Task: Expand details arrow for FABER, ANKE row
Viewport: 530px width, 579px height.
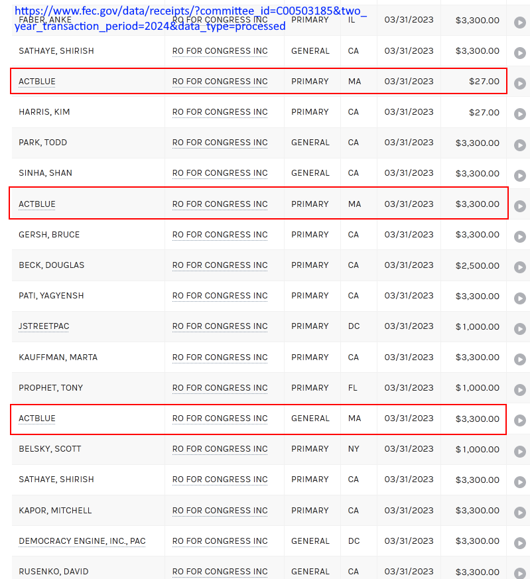Action: [519, 23]
